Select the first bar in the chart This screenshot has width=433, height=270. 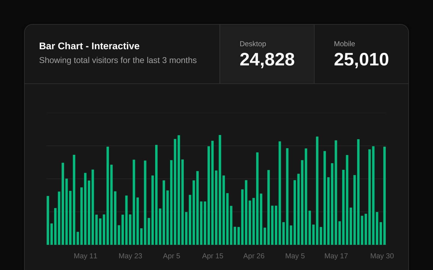48,220
